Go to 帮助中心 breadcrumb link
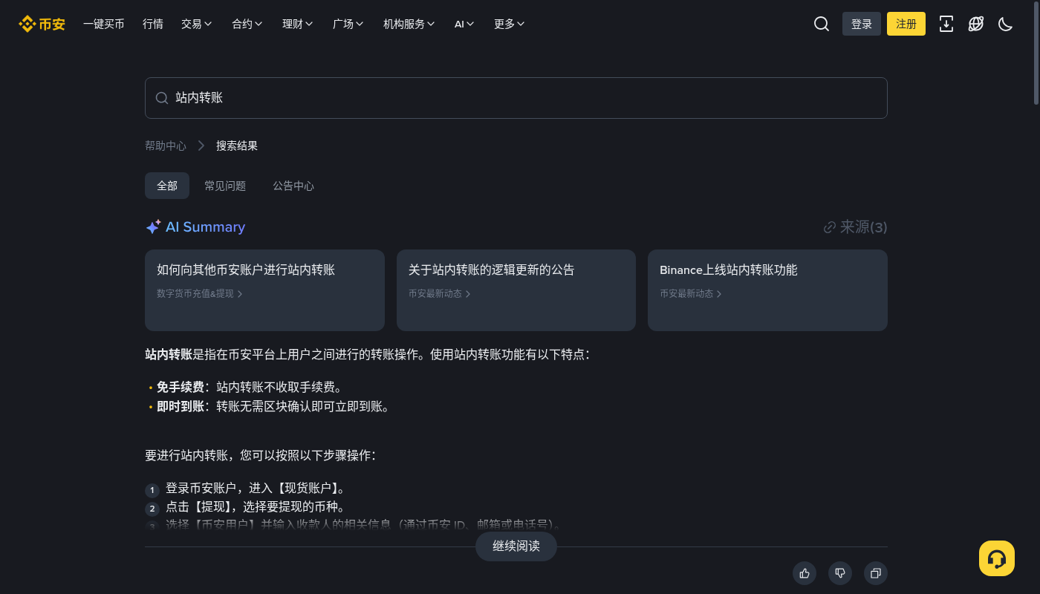 click(166, 146)
